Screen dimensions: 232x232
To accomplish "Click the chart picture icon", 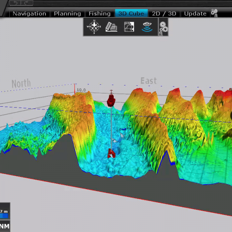I will coord(129,27).
